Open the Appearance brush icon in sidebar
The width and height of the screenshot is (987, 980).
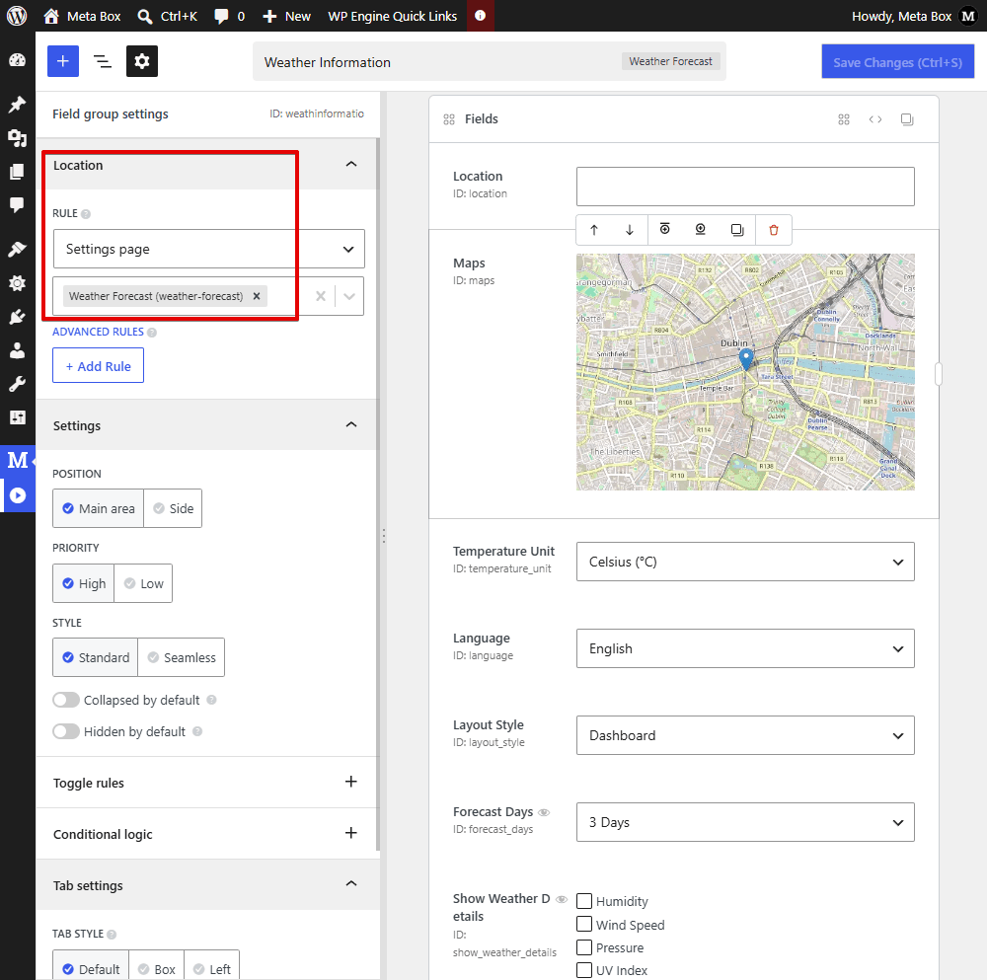[18, 250]
